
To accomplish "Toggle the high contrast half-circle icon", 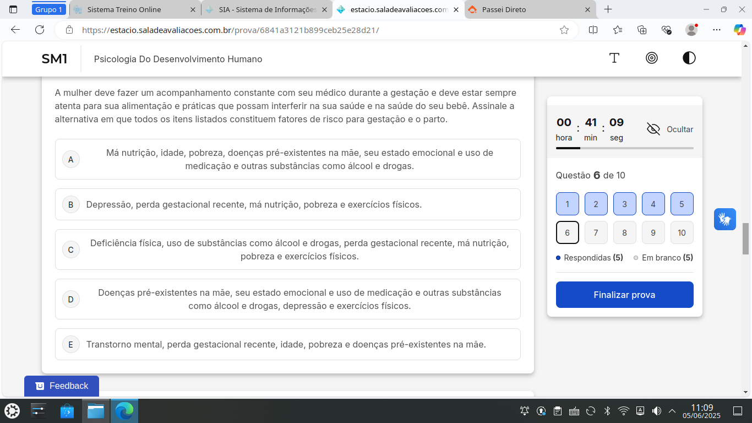I will pos(689,58).
